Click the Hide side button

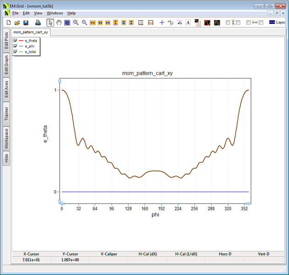tap(6, 158)
